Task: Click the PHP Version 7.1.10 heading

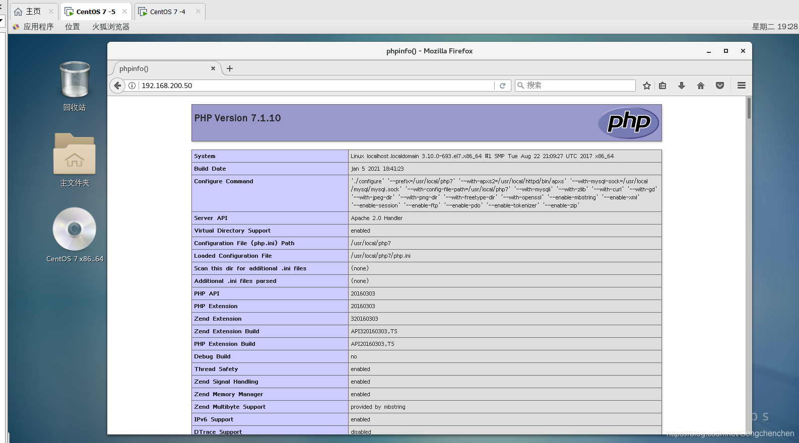Action: tap(238, 118)
